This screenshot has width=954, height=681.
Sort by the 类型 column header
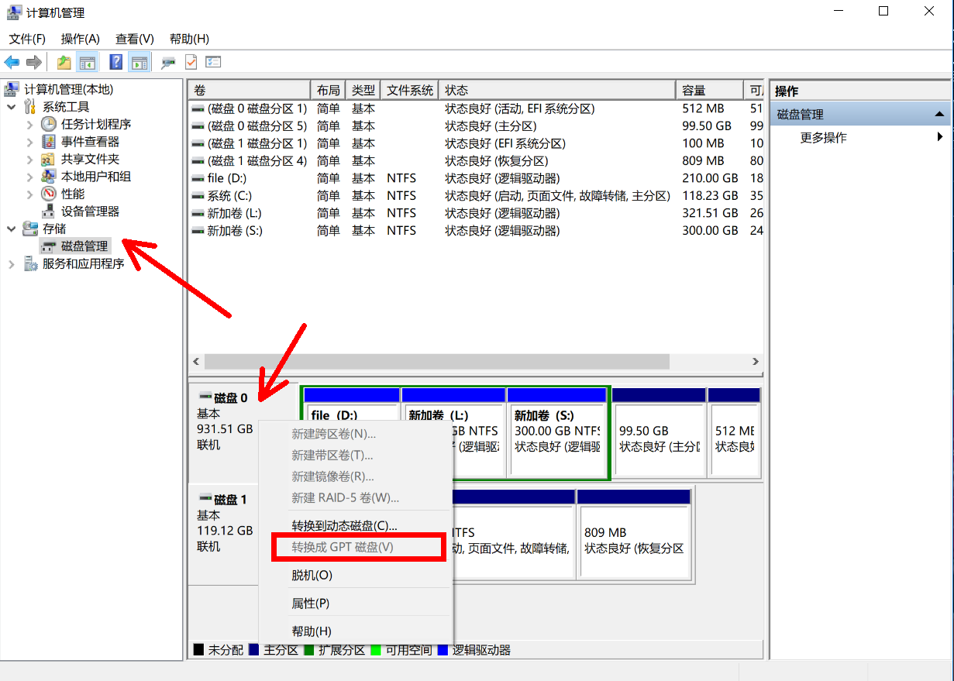[363, 90]
